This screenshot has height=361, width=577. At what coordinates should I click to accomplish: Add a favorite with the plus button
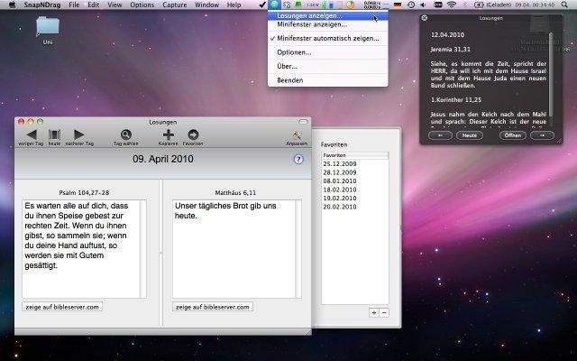click(374, 312)
